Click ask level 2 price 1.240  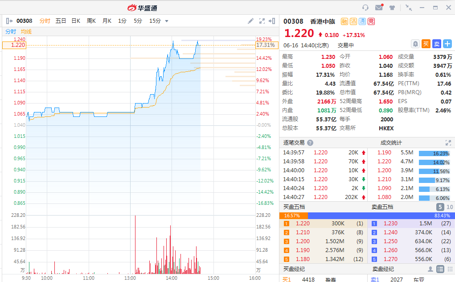tap(390, 232)
